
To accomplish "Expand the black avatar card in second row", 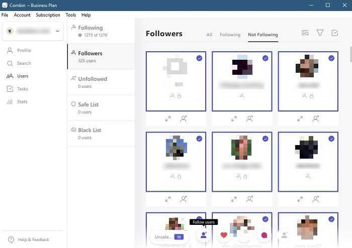I will click(x=300, y=199).
